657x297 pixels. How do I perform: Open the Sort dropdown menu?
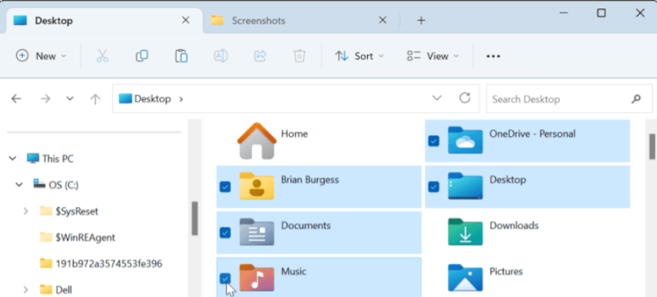point(359,56)
